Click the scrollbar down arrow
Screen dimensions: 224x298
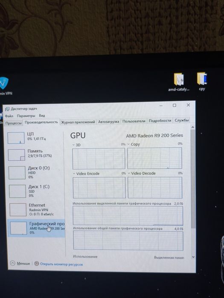[193, 257]
